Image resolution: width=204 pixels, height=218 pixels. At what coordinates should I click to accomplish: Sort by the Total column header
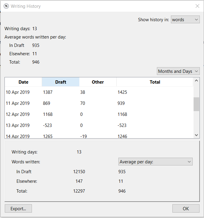(x=155, y=82)
